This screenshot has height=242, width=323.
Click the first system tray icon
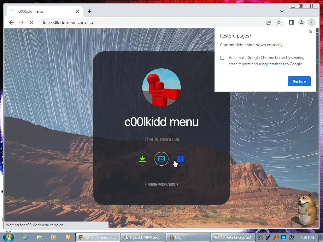[x=261, y=238]
